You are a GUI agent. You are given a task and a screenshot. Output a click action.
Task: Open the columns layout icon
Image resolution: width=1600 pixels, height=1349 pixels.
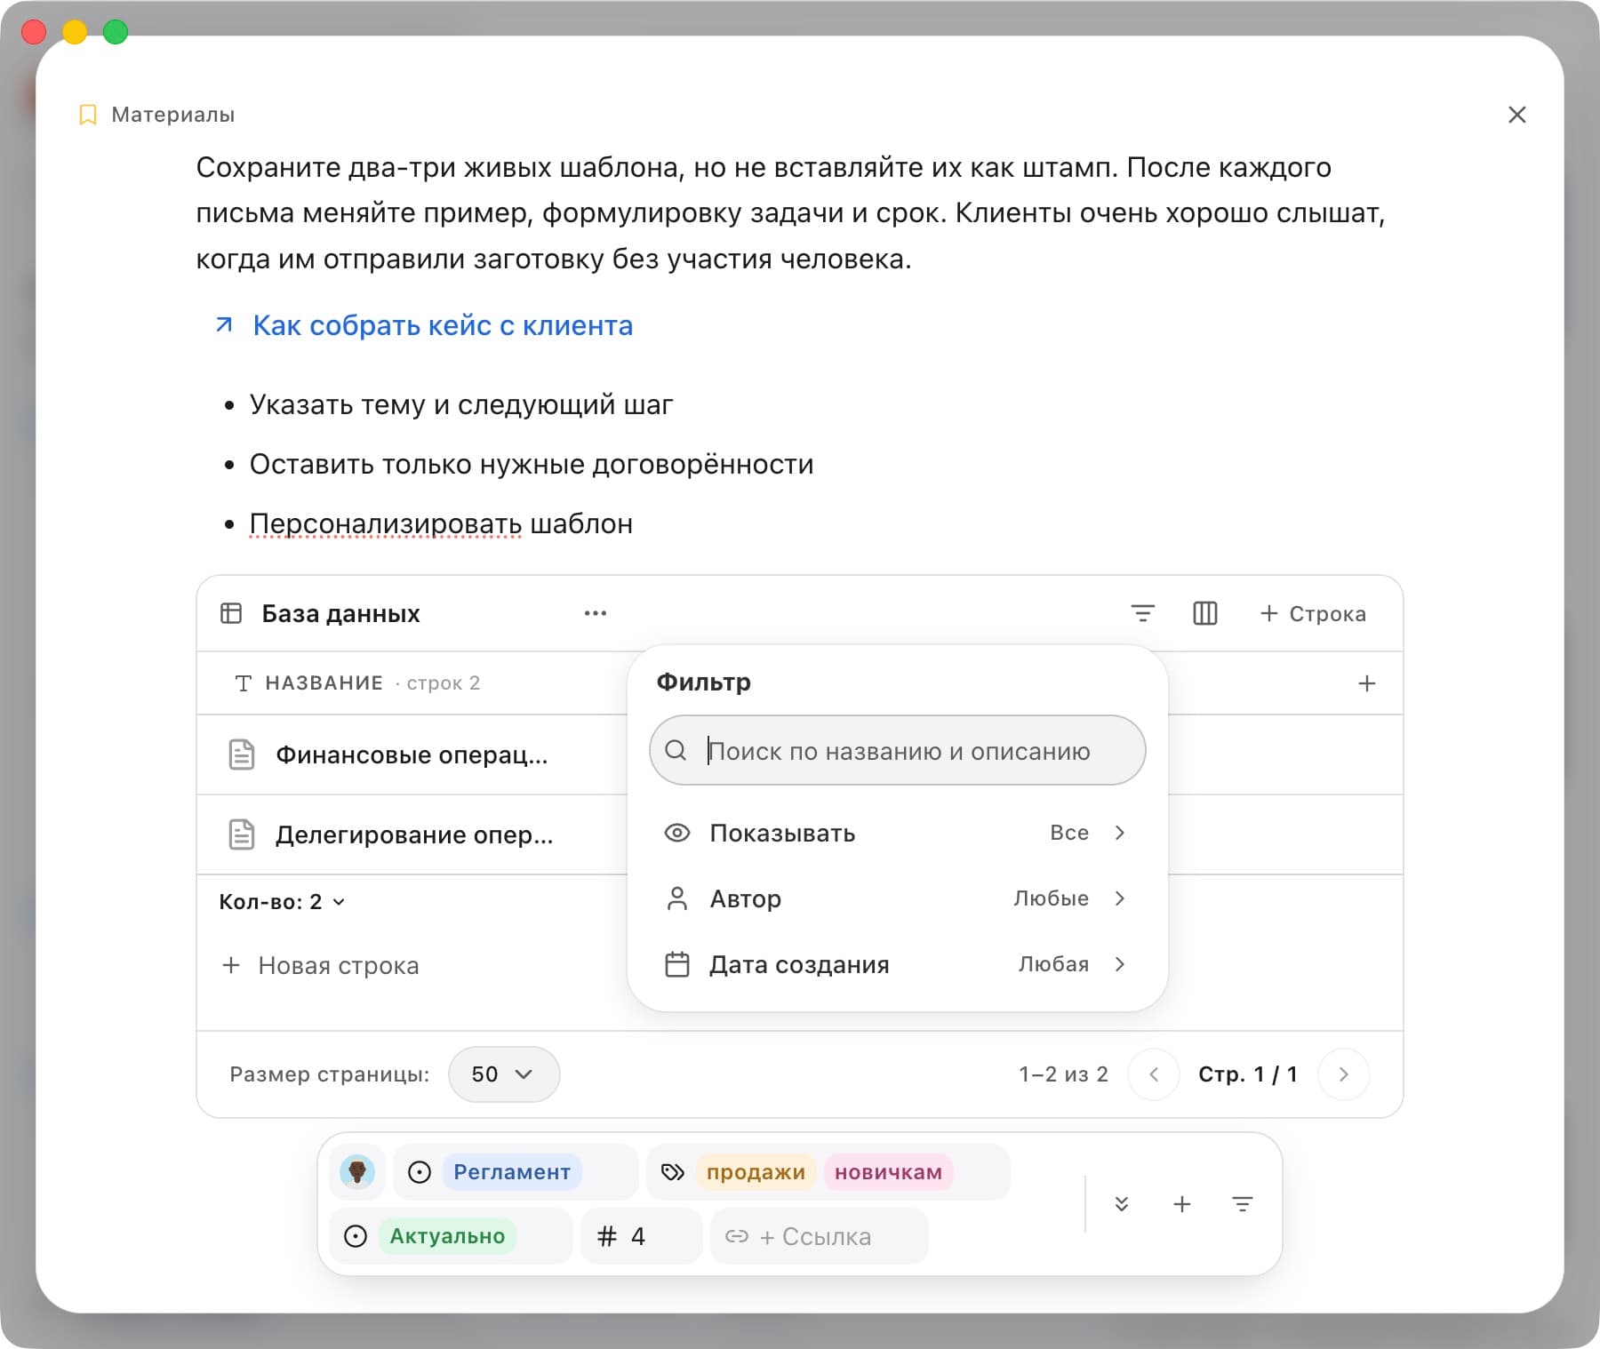click(1204, 613)
